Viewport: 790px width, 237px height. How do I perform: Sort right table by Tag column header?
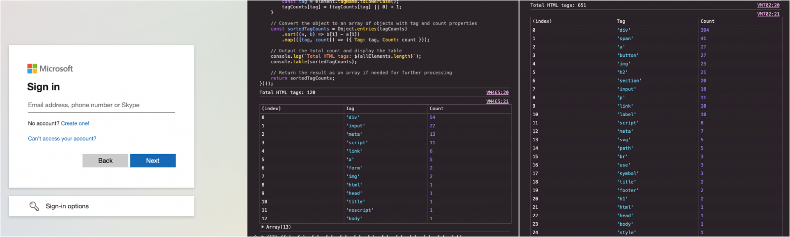(621, 21)
